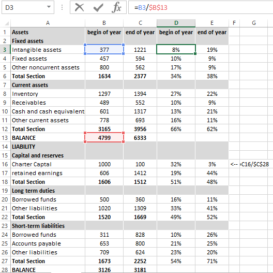Viewport: 273px width, 273px height.
Task: Select cell B13 showing 4799
Action: [104, 138]
